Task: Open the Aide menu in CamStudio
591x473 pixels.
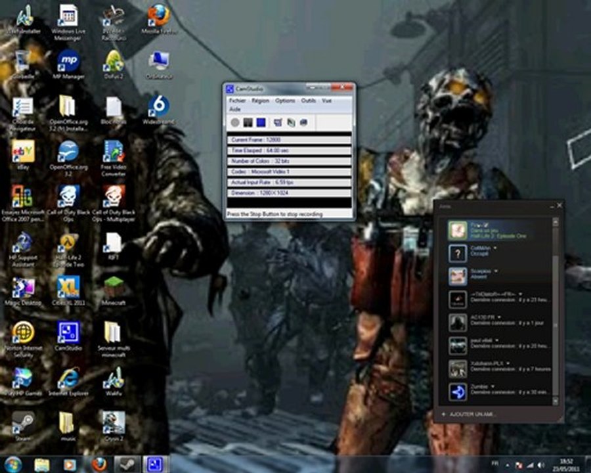Action: pyautogui.click(x=235, y=109)
